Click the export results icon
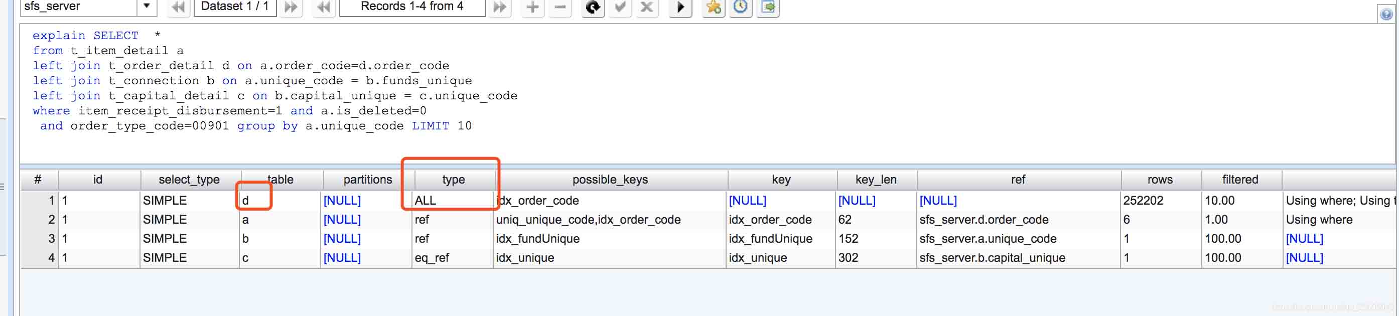Viewport: 1399px width, 316px height. coord(768,7)
